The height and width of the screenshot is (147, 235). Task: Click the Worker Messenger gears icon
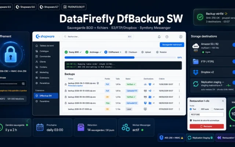click(x=126, y=128)
